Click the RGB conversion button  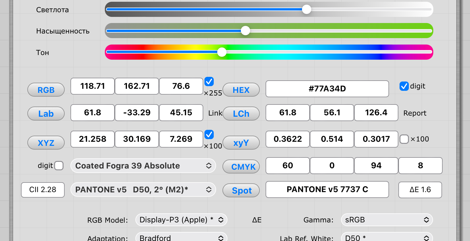(x=46, y=90)
